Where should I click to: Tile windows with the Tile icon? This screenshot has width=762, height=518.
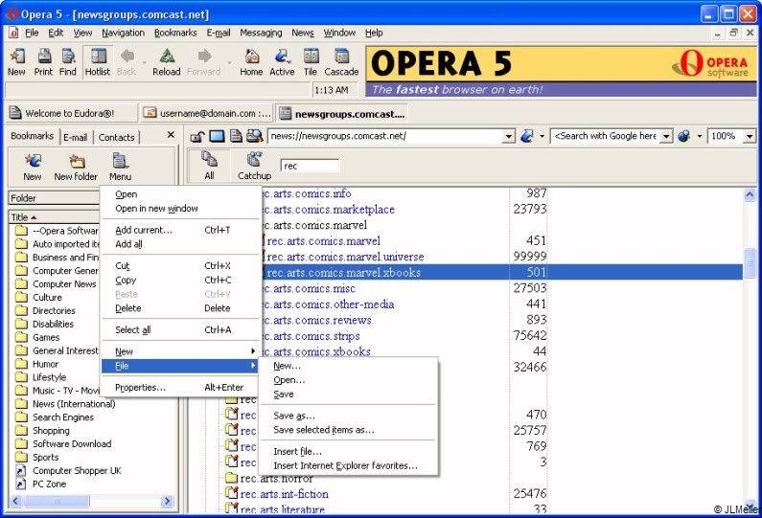pyautogui.click(x=311, y=62)
